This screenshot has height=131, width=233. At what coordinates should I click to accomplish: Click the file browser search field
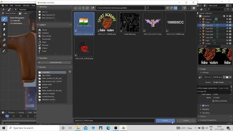pos(155,8)
